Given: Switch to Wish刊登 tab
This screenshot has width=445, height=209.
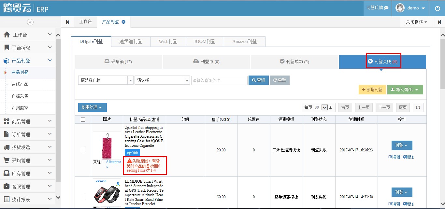Looking at the screenshot, I should (x=168, y=42).
